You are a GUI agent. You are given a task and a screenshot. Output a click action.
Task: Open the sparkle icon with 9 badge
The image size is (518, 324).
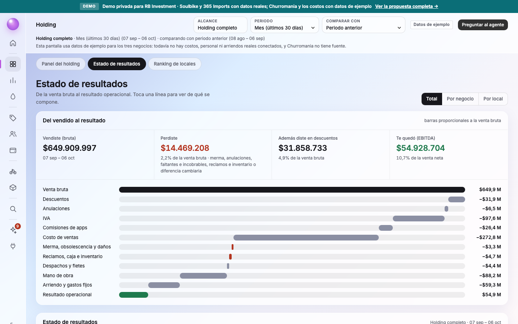coord(14,230)
